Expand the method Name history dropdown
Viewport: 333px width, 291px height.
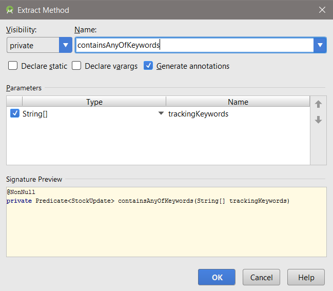click(321, 45)
